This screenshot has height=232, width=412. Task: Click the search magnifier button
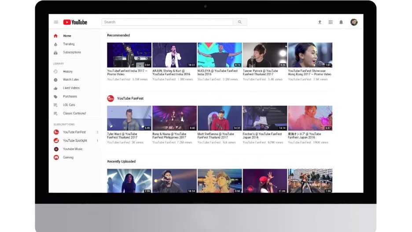[x=239, y=22]
